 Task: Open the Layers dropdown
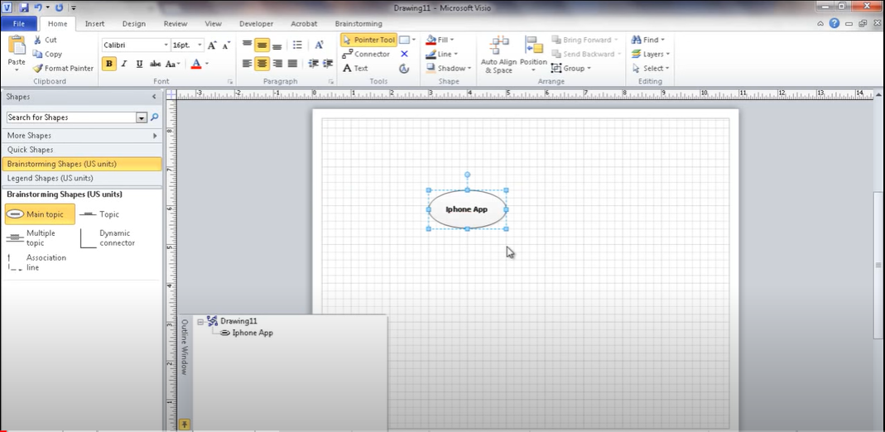650,54
